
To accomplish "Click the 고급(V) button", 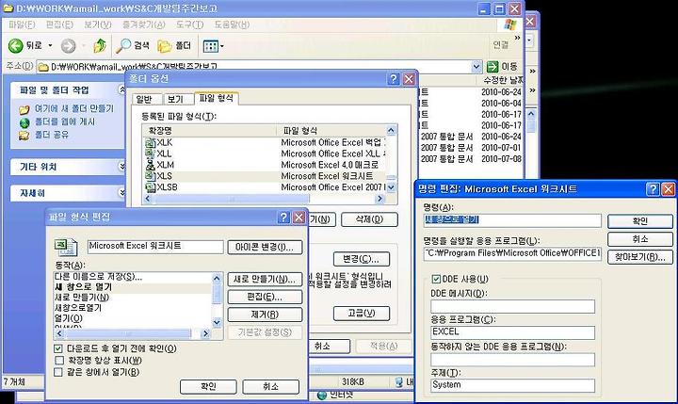I will click(x=361, y=314).
